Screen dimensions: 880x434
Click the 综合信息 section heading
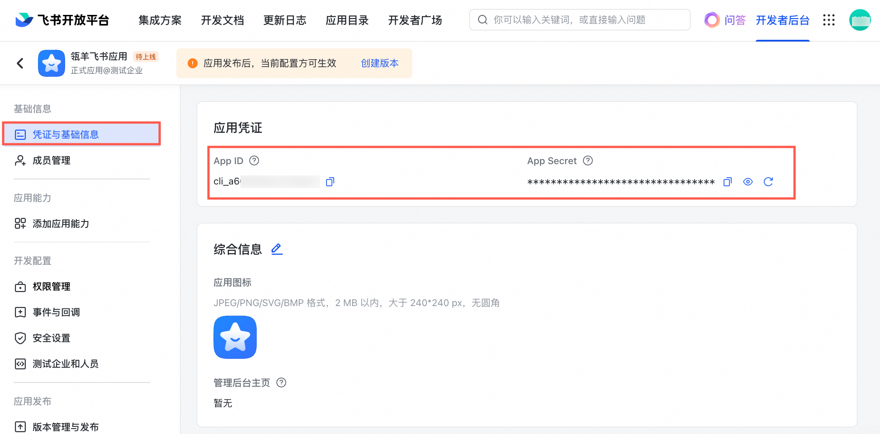click(238, 250)
